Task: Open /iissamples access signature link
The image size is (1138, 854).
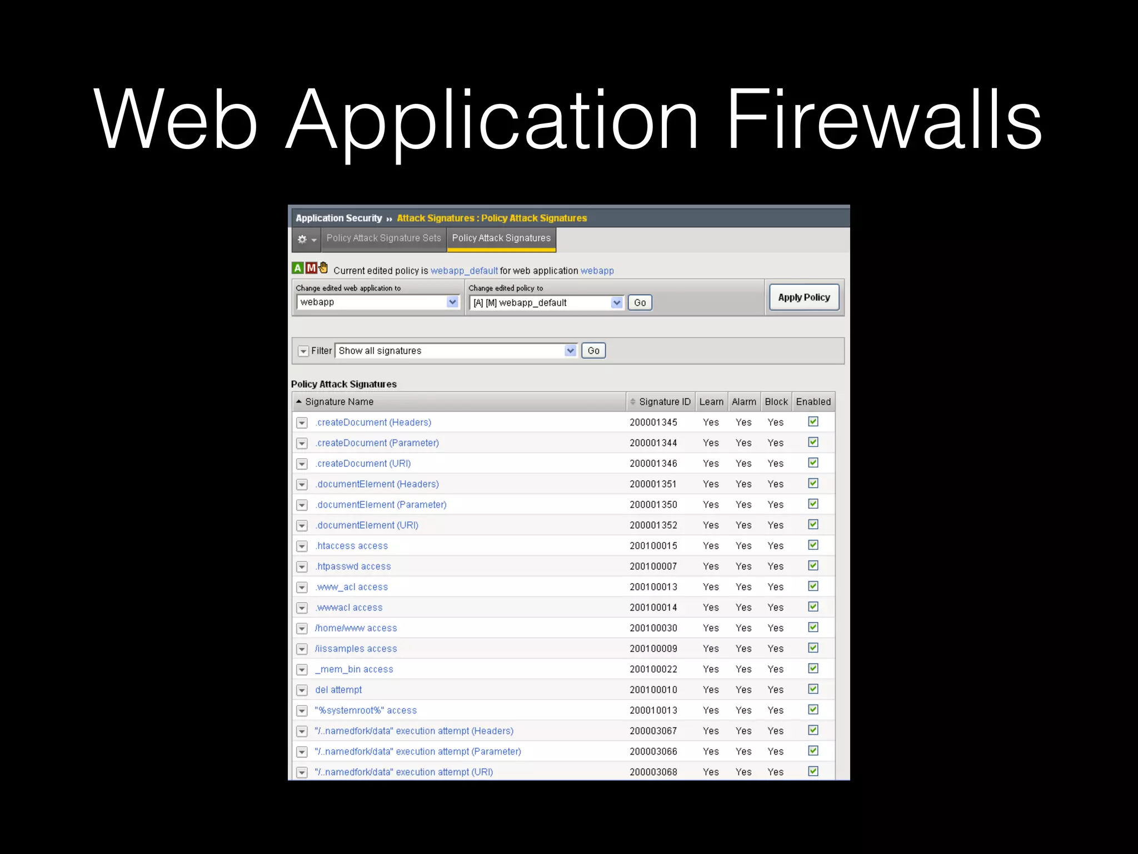Action: click(356, 649)
